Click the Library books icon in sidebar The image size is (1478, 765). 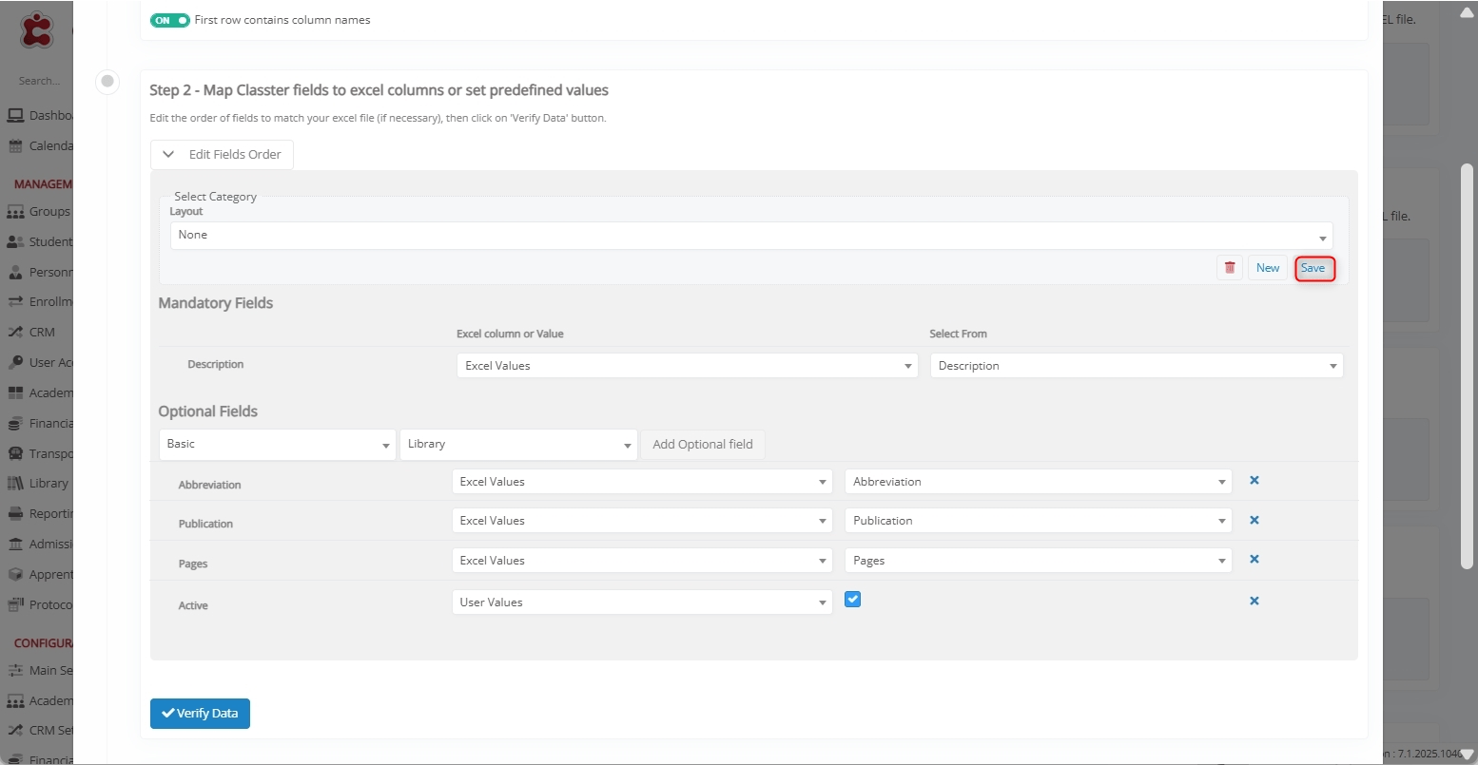click(x=15, y=484)
